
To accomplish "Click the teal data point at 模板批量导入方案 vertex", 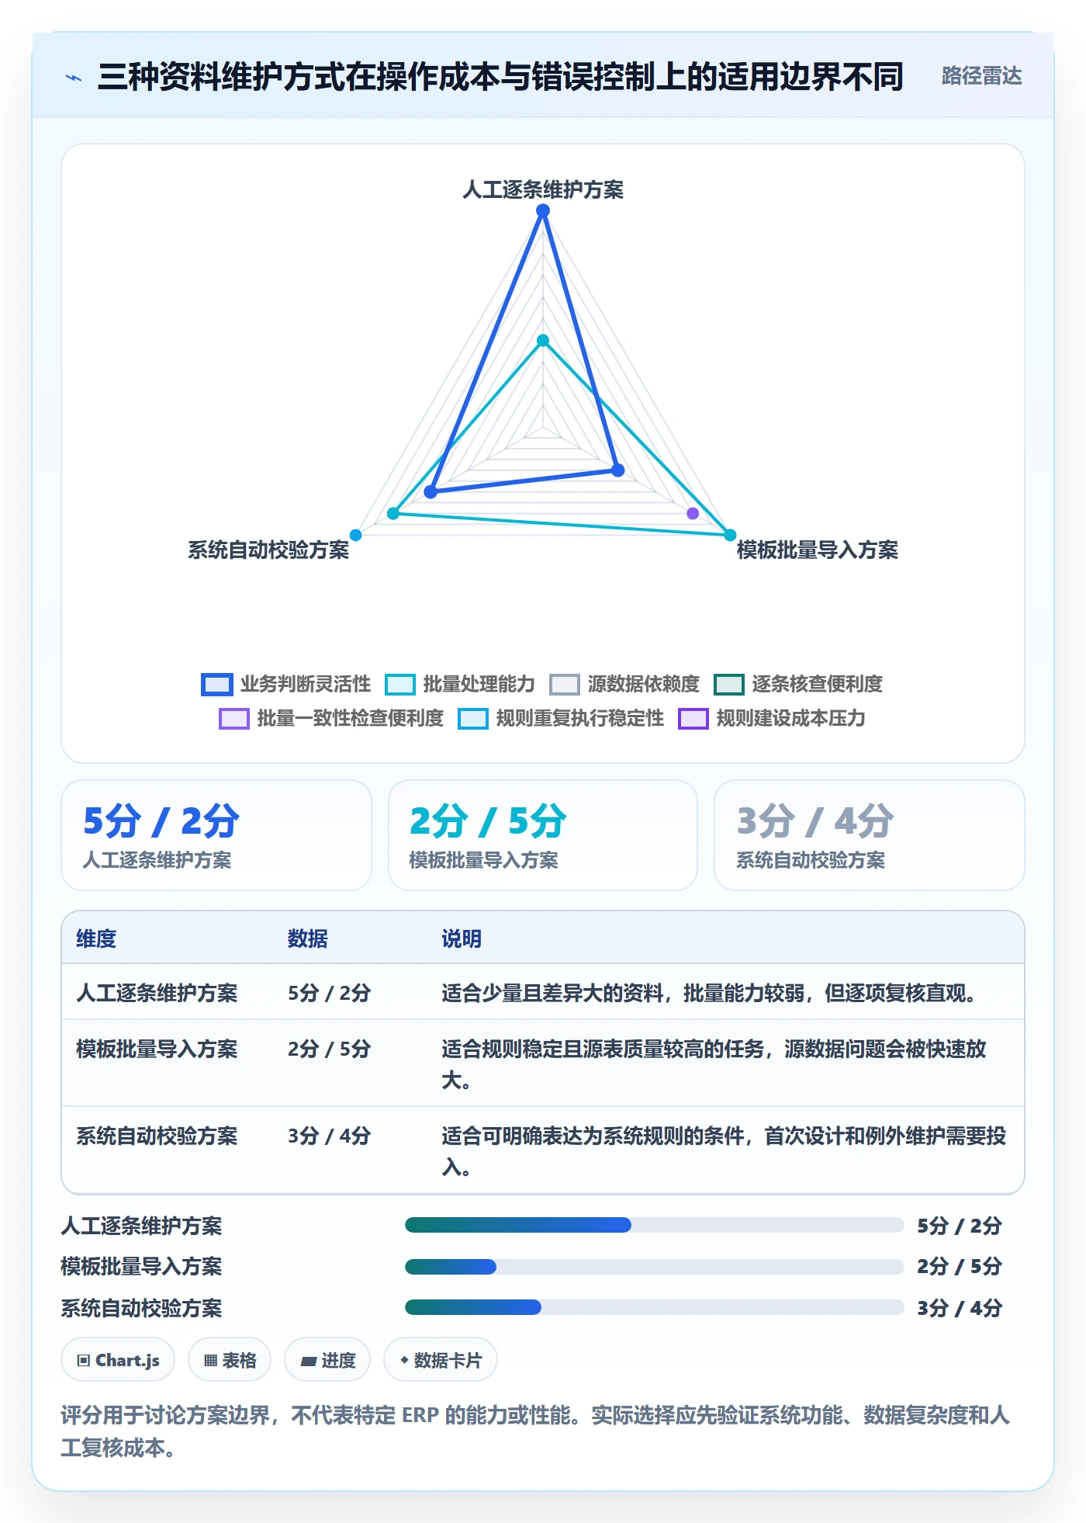I will 730,535.
